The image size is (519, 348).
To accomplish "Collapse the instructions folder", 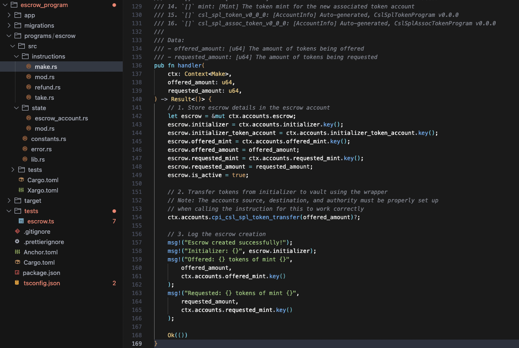I will [x=16, y=56].
